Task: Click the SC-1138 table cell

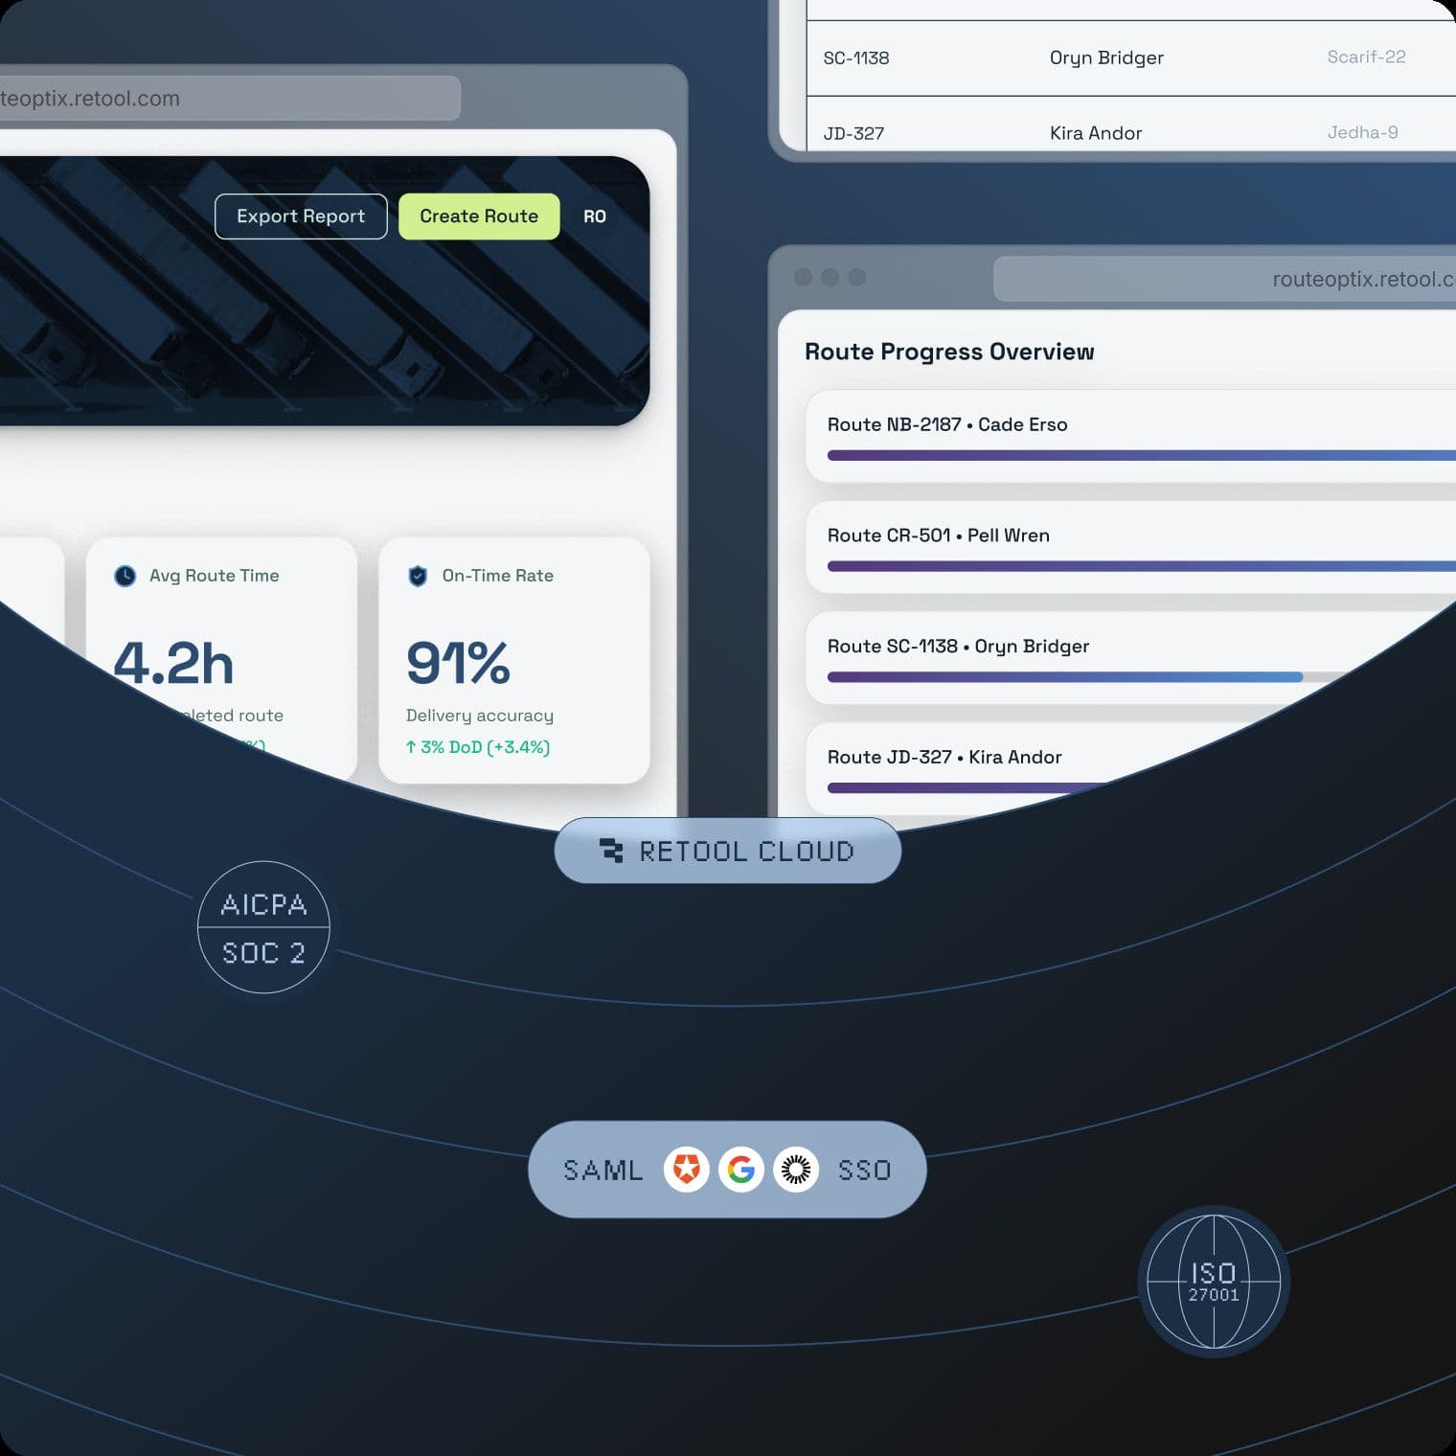Action: click(x=856, y=58)
